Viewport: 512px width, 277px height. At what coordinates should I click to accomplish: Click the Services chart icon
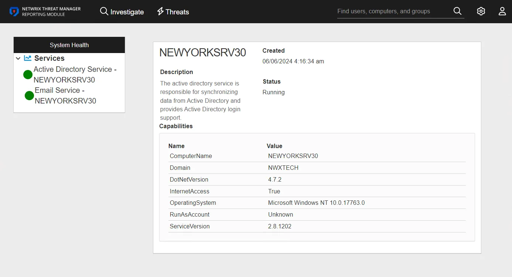pos(28,58)
